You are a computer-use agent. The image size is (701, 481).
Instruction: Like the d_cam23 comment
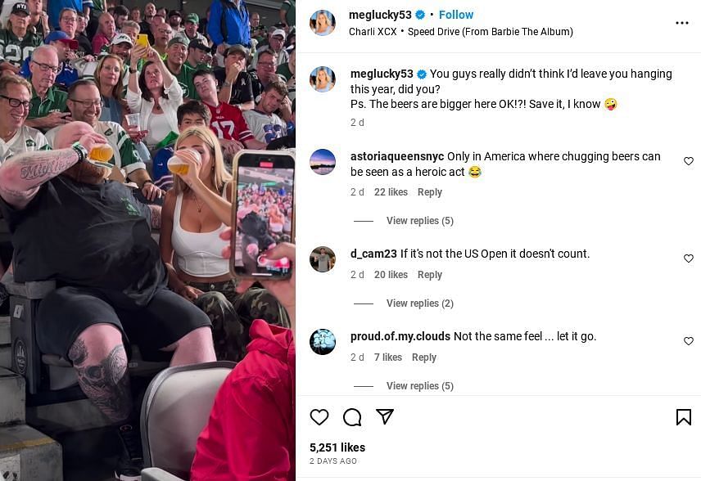[689, 258]
